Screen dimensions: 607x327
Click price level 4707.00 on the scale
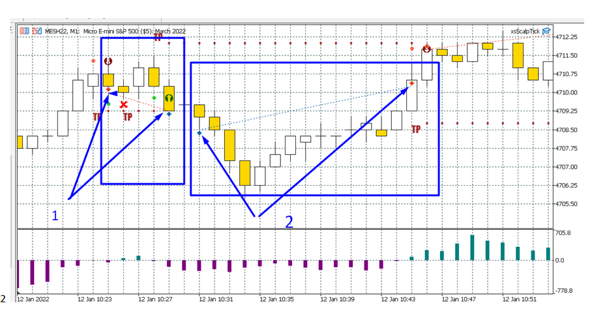[567, 167]
